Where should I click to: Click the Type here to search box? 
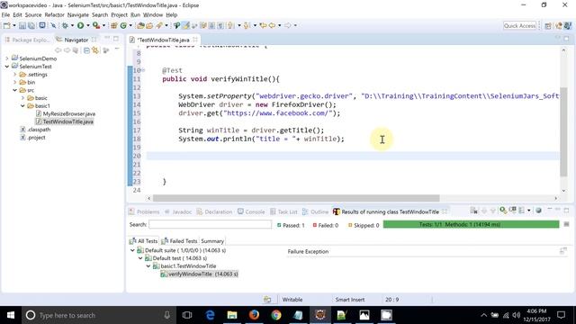99,315
